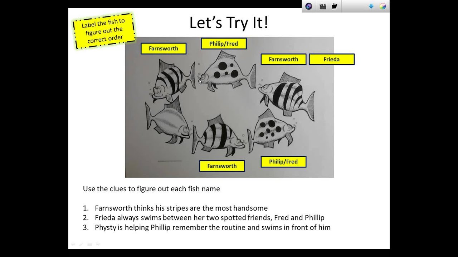Click the "Label the fish" dashed note
Viewport: 458px width, 257px height.
tap(104, 31)
